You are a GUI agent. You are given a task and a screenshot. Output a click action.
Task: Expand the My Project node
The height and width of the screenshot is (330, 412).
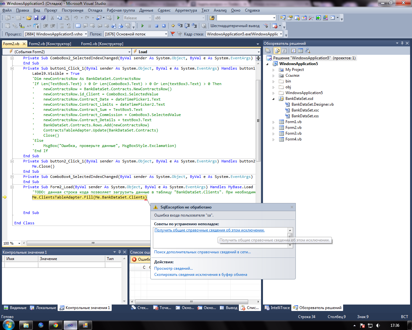pos(274,70)
